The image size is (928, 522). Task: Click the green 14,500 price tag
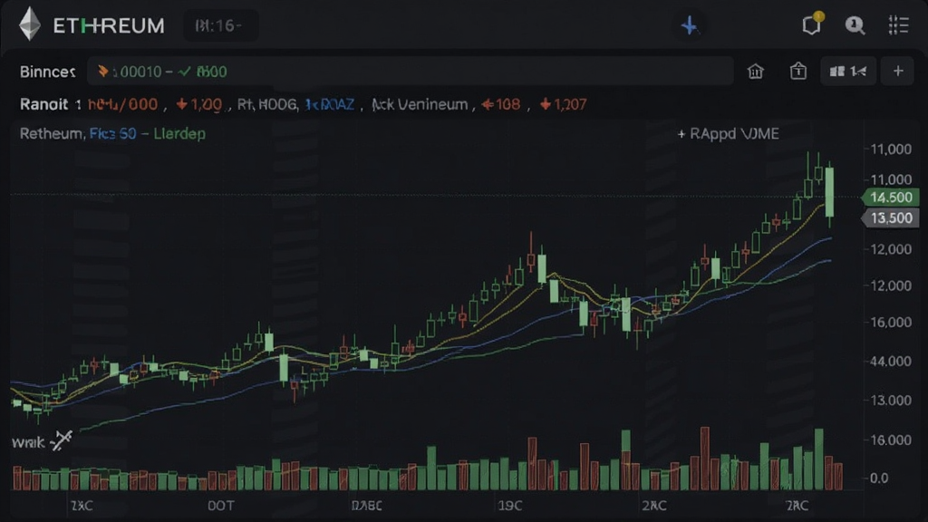pos(891,197)
